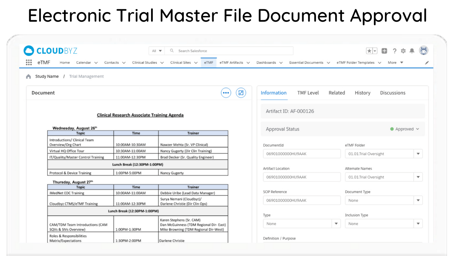Switch to the Discussions tab

coord(393,93)
